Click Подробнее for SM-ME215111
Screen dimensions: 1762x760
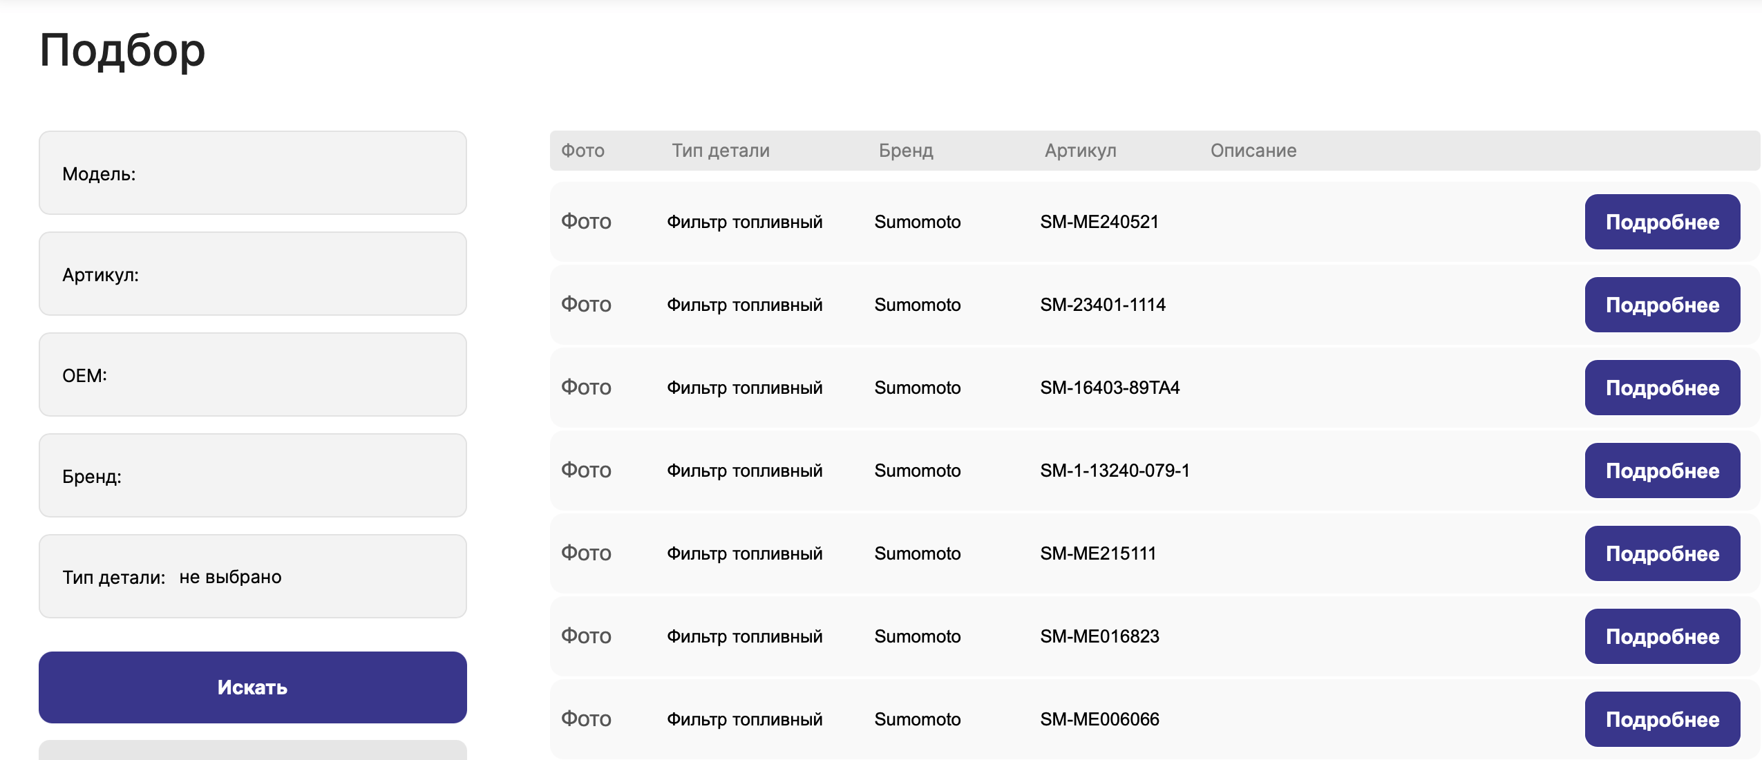pos(1662,553)
